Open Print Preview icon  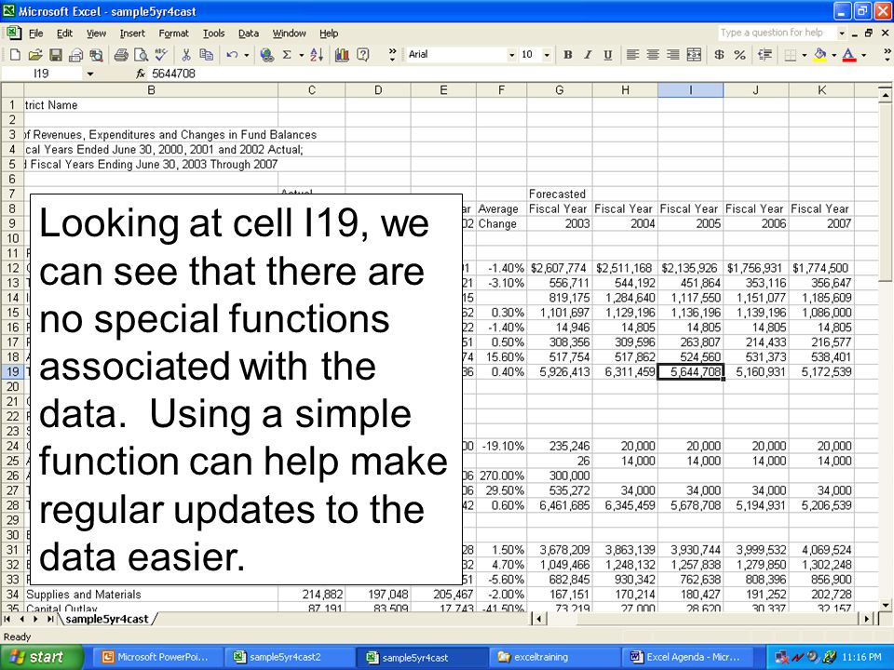(141, 55)
